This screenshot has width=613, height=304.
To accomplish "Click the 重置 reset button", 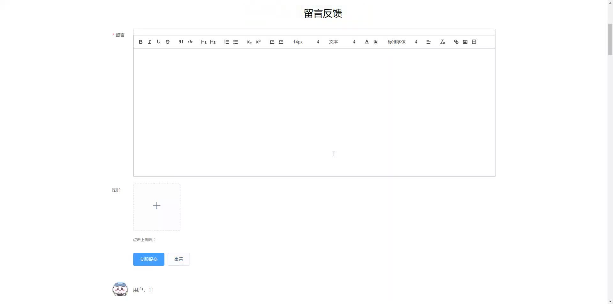I will (x=178, y=259).
